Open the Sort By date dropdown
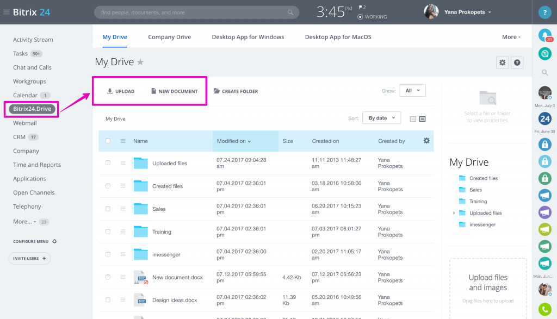Screen dimensions: 557x319 (381, 118)
